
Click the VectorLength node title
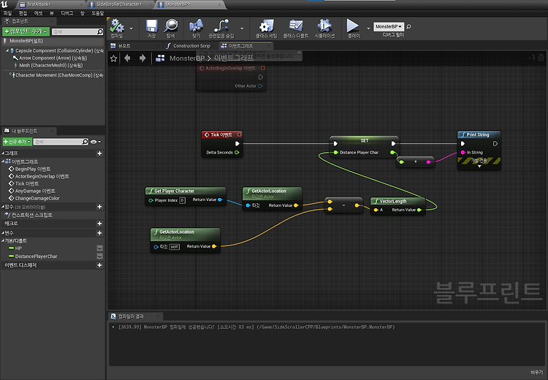pos(393,201)
